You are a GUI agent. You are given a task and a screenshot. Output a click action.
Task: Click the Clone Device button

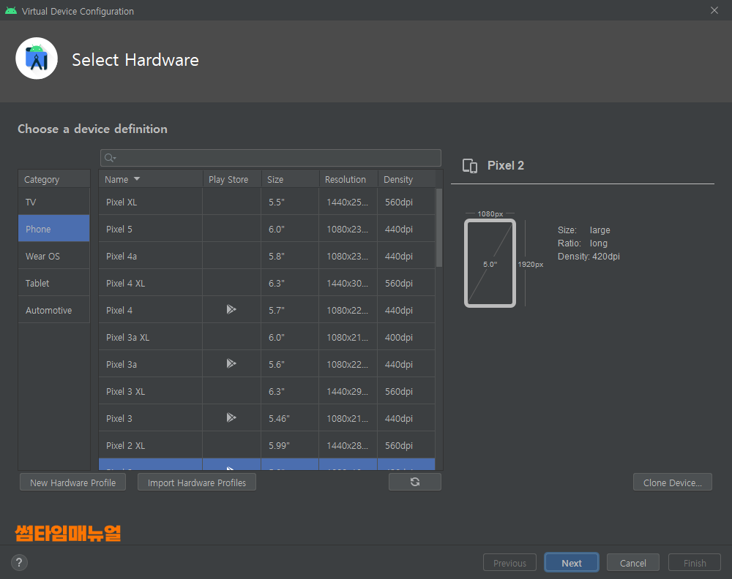672,482
